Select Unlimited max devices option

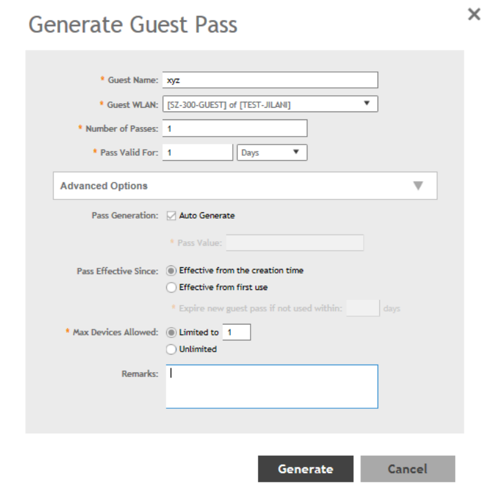(x=172, y=349)
